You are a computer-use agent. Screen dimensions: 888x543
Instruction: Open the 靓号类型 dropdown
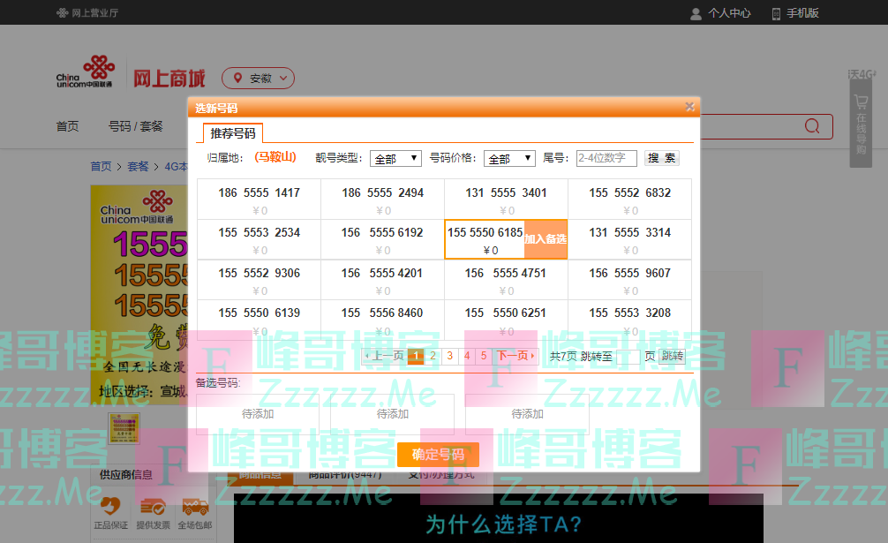click(395, 158)
